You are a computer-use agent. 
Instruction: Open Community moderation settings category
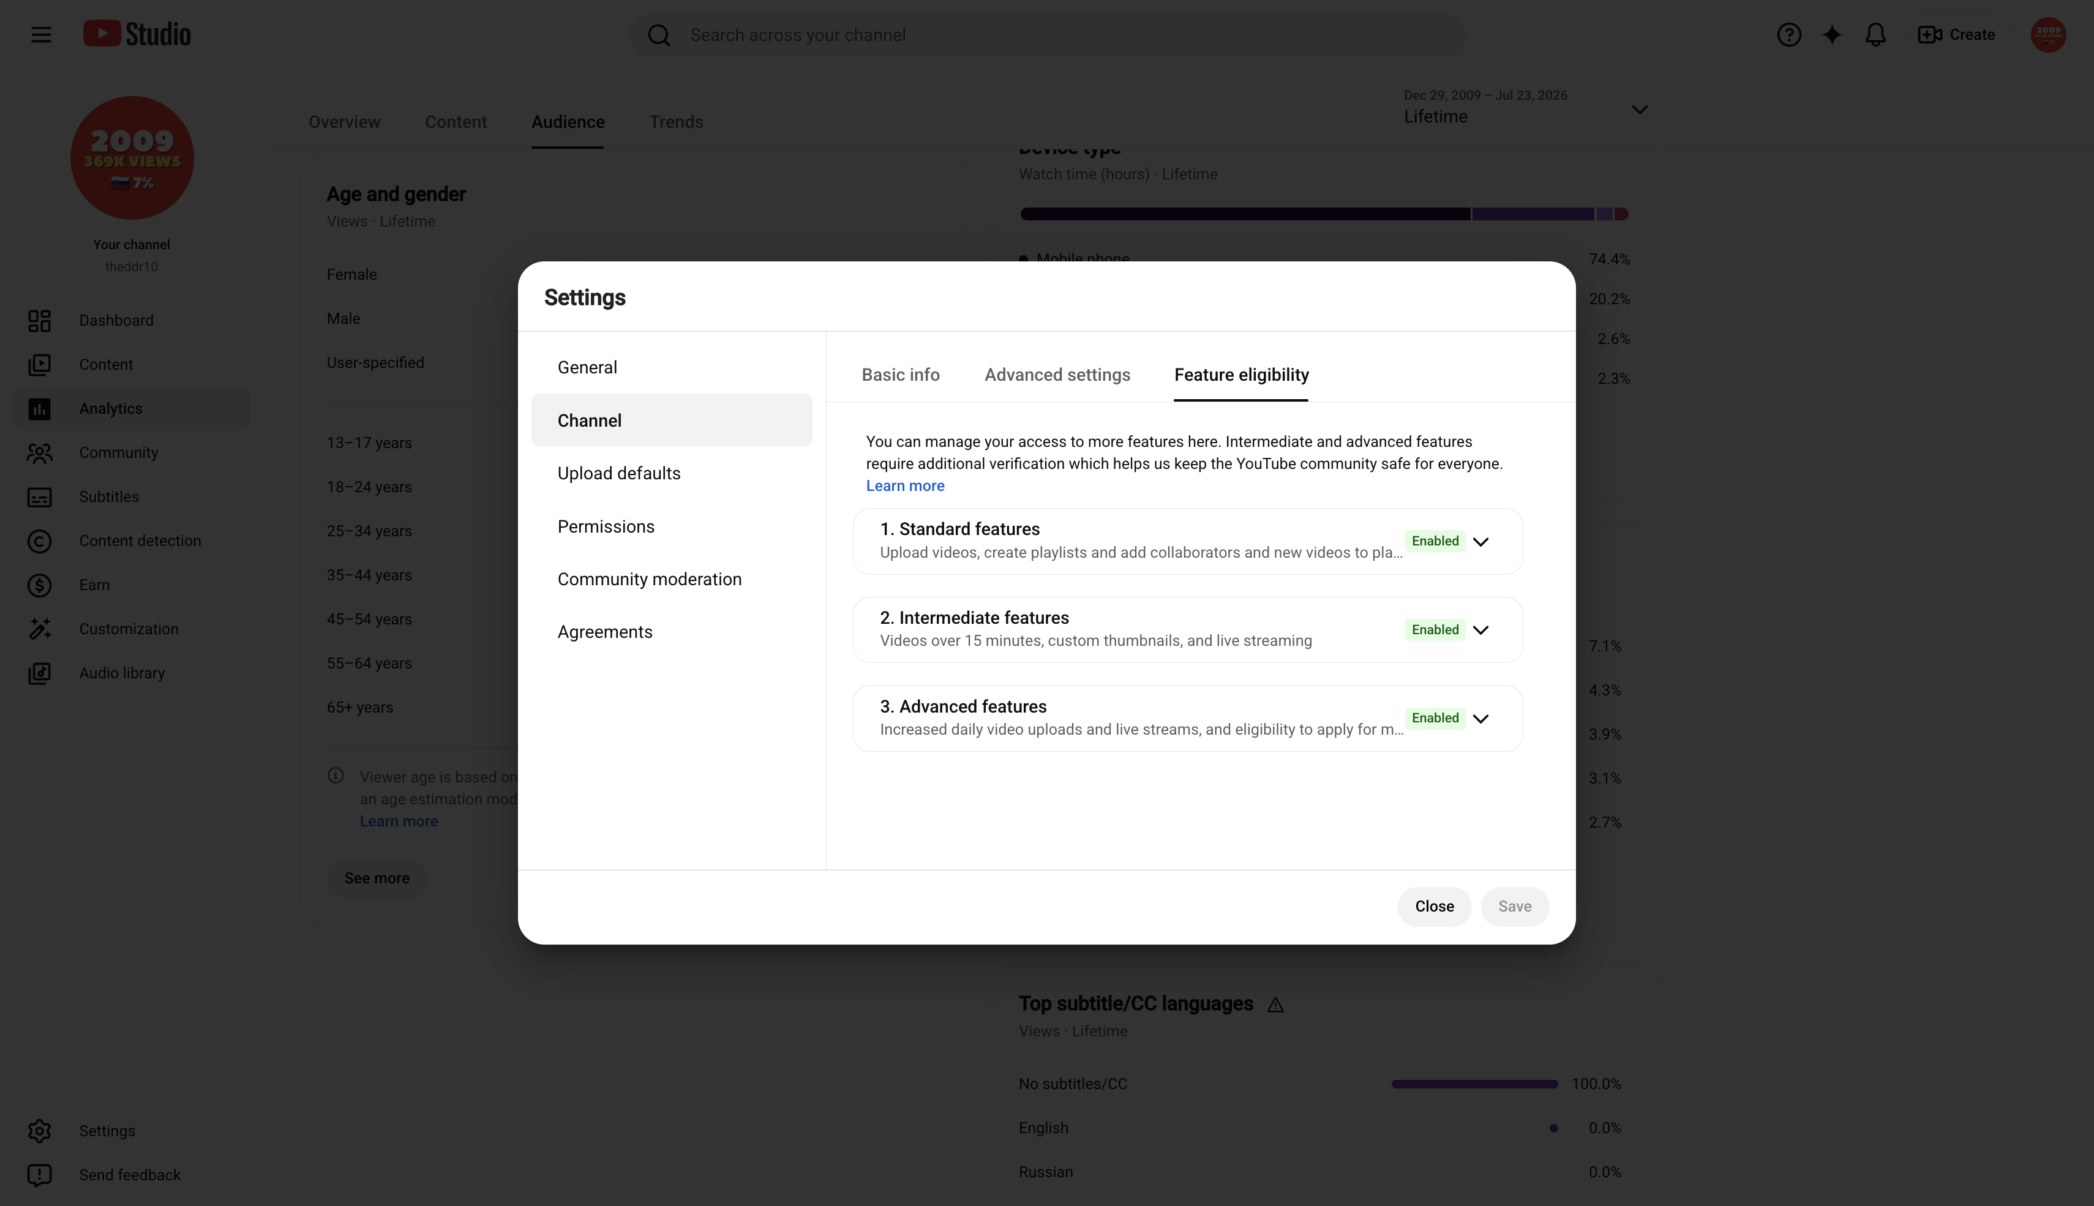[672, 579]
